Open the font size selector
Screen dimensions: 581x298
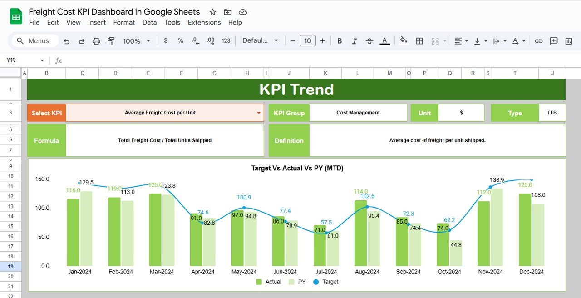pyautogui.click(x=308, y=40)
